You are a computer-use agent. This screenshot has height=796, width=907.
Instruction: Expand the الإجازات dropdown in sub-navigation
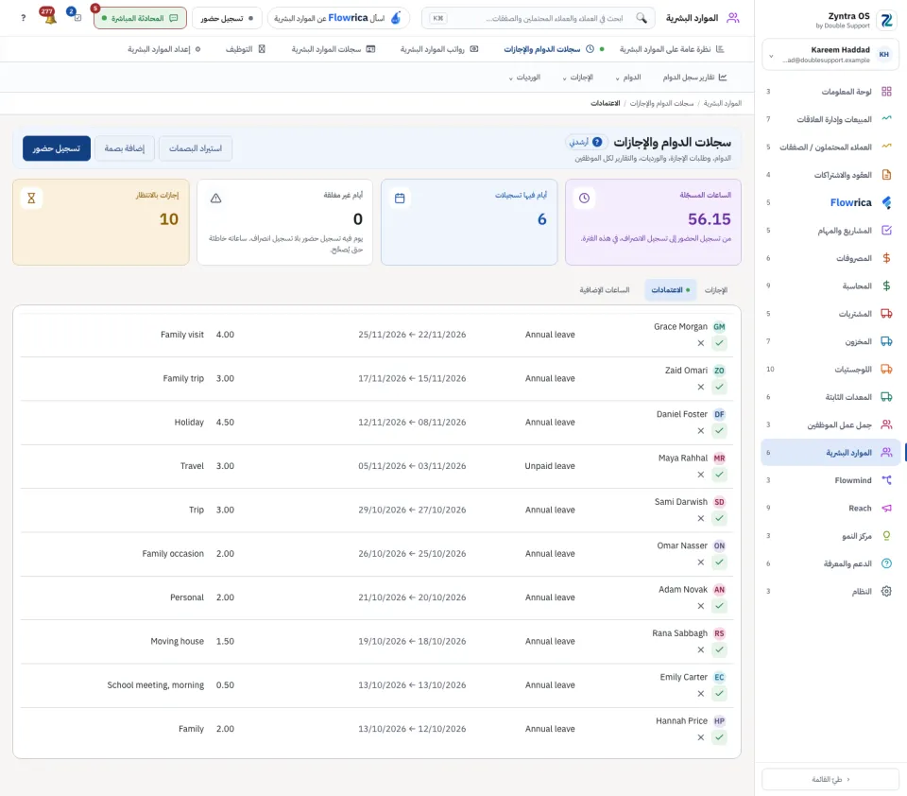tap(578, 77)
